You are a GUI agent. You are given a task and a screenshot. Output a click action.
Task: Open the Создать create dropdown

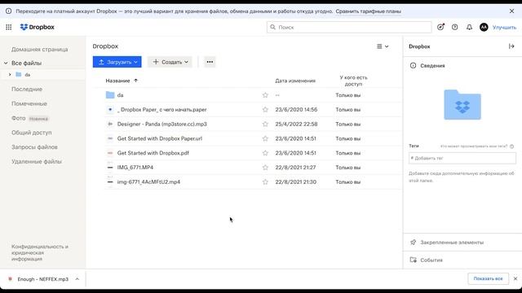click(x=170, y=62)
